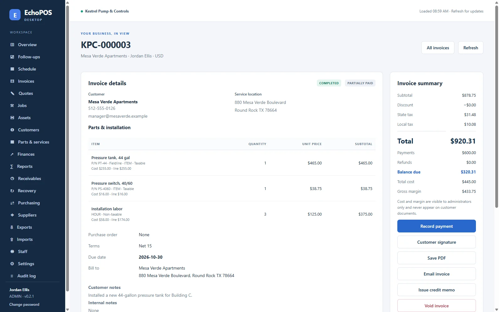Click the Schedule icon in sidebar
499x312 pixels.
point(12,69)
